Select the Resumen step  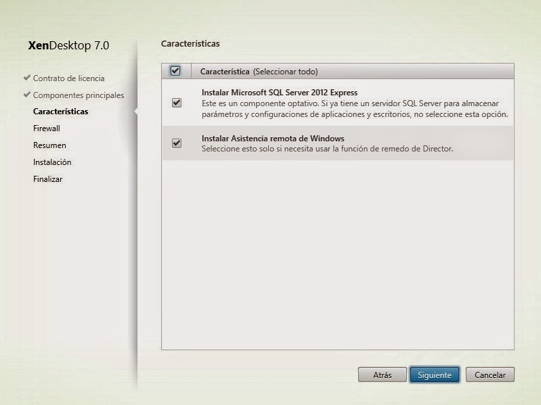[49, 145]
